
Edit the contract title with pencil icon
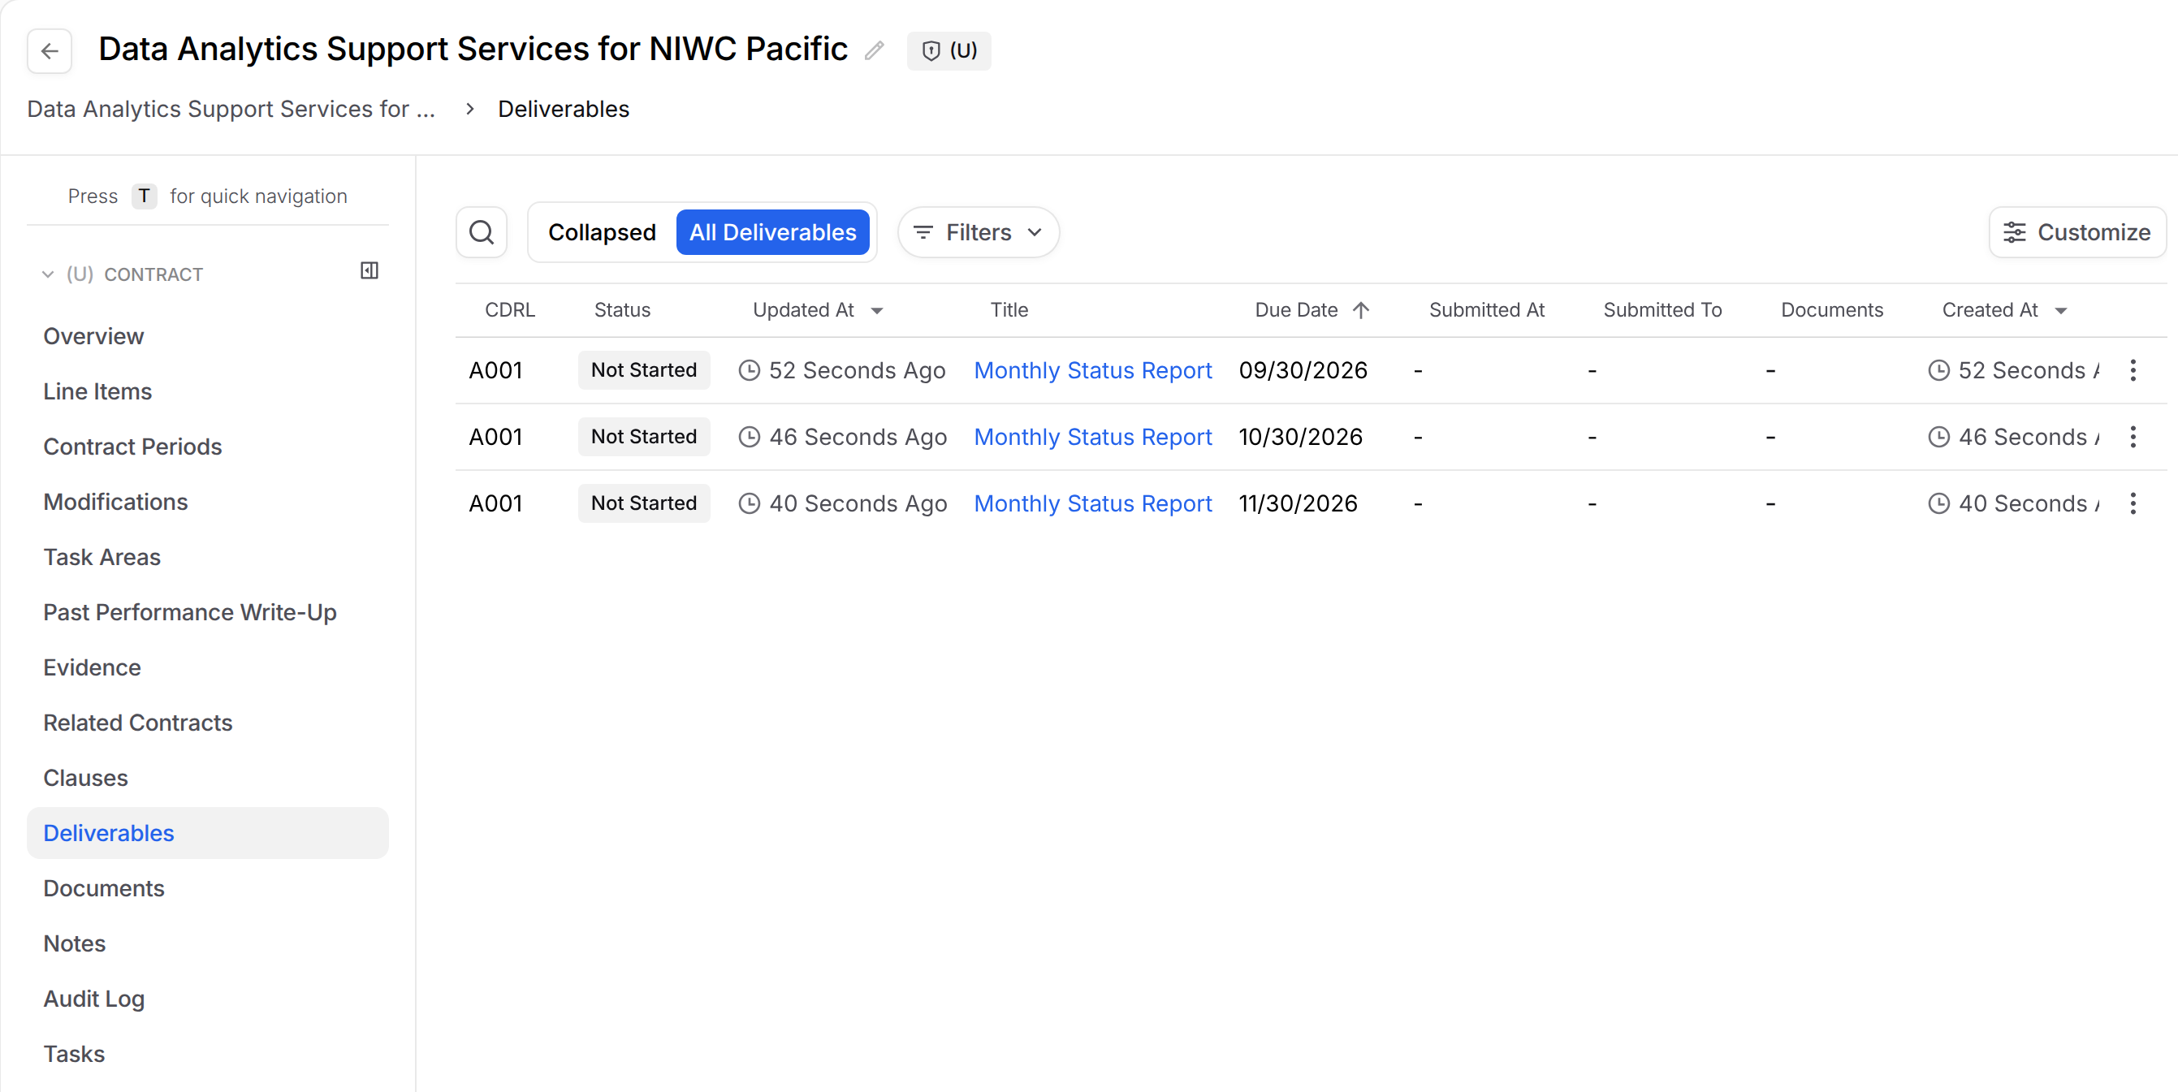coord(875,50)
